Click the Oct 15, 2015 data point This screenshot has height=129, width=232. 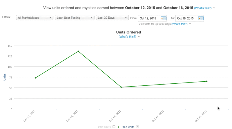point(164,84)
